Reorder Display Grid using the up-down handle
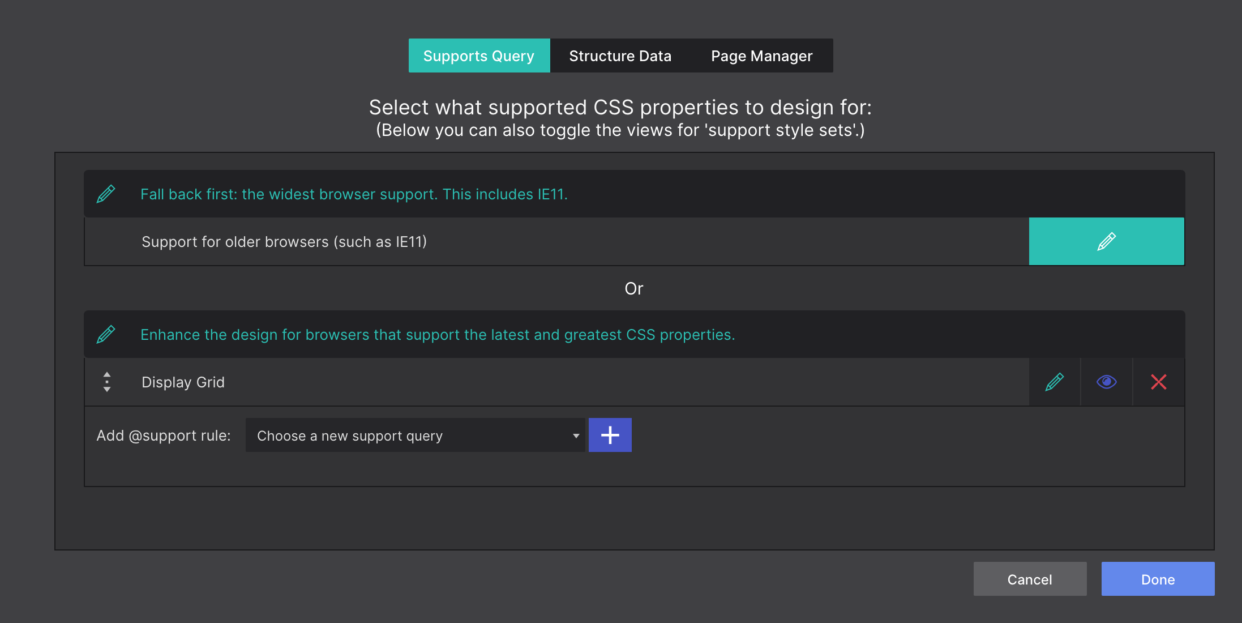 pyautogui.click(x=107, y=382)
